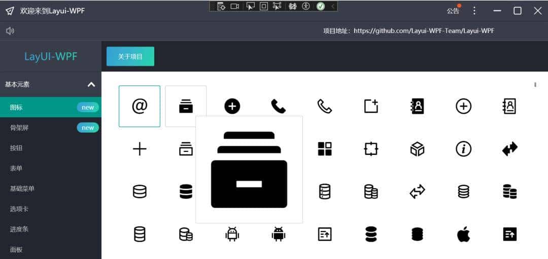The width and height of the screenshot is (548, 259).
Task: Select the 3D cube box icon
Action: (x=417, y=149)
